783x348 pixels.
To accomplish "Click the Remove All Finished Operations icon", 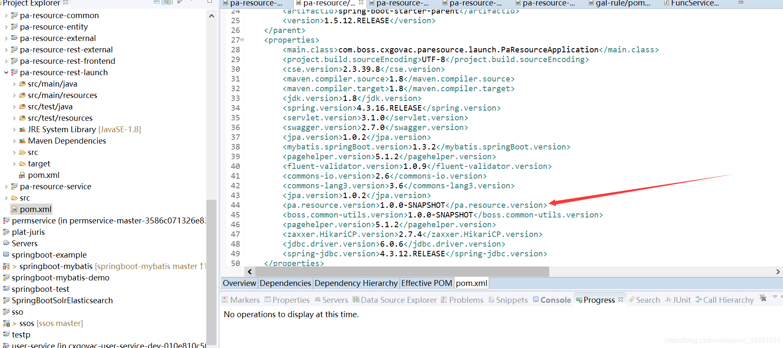I will (763, 298).
